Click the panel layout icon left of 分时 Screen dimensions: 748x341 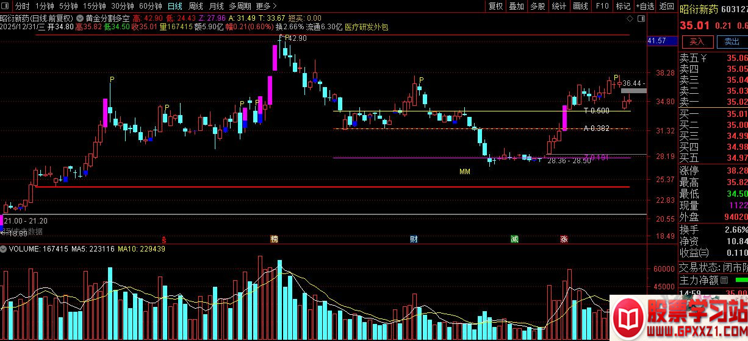6,6
